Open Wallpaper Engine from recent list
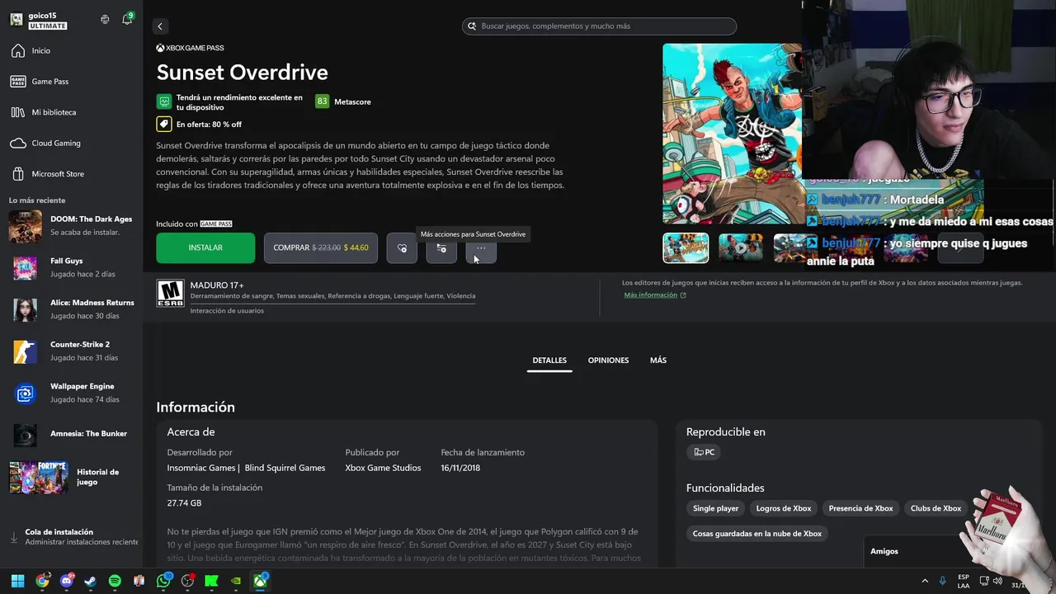This screenshot has height=594, width=1056. (x=73, y=393)
